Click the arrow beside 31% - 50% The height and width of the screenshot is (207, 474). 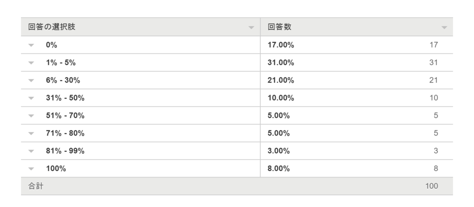tap(31, 98)
